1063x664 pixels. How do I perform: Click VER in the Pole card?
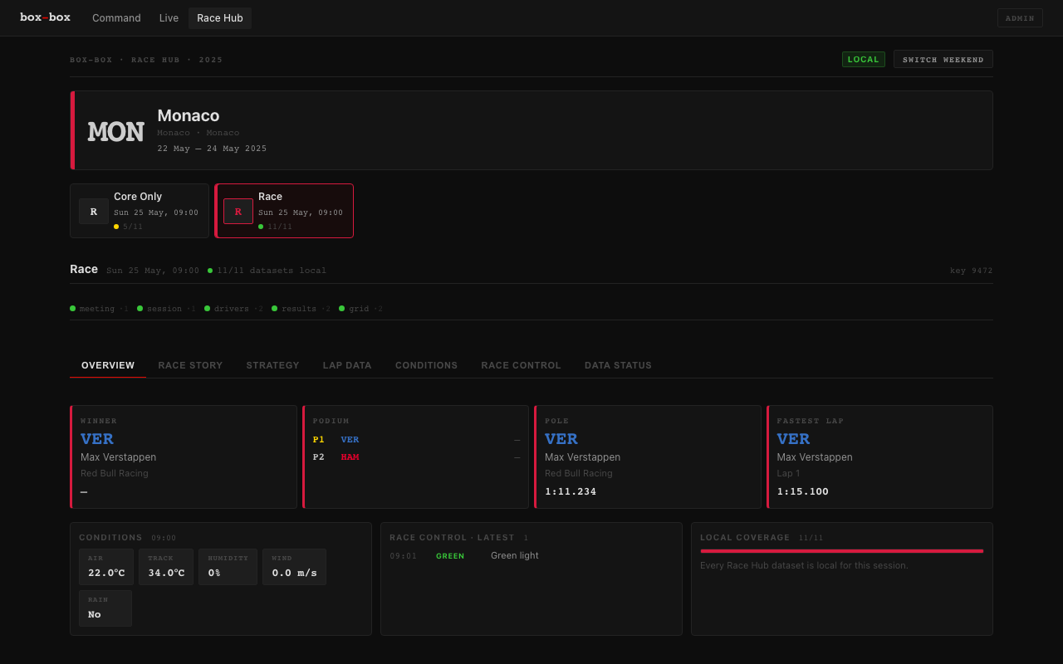pyautogui.click(x=561, y=439)
